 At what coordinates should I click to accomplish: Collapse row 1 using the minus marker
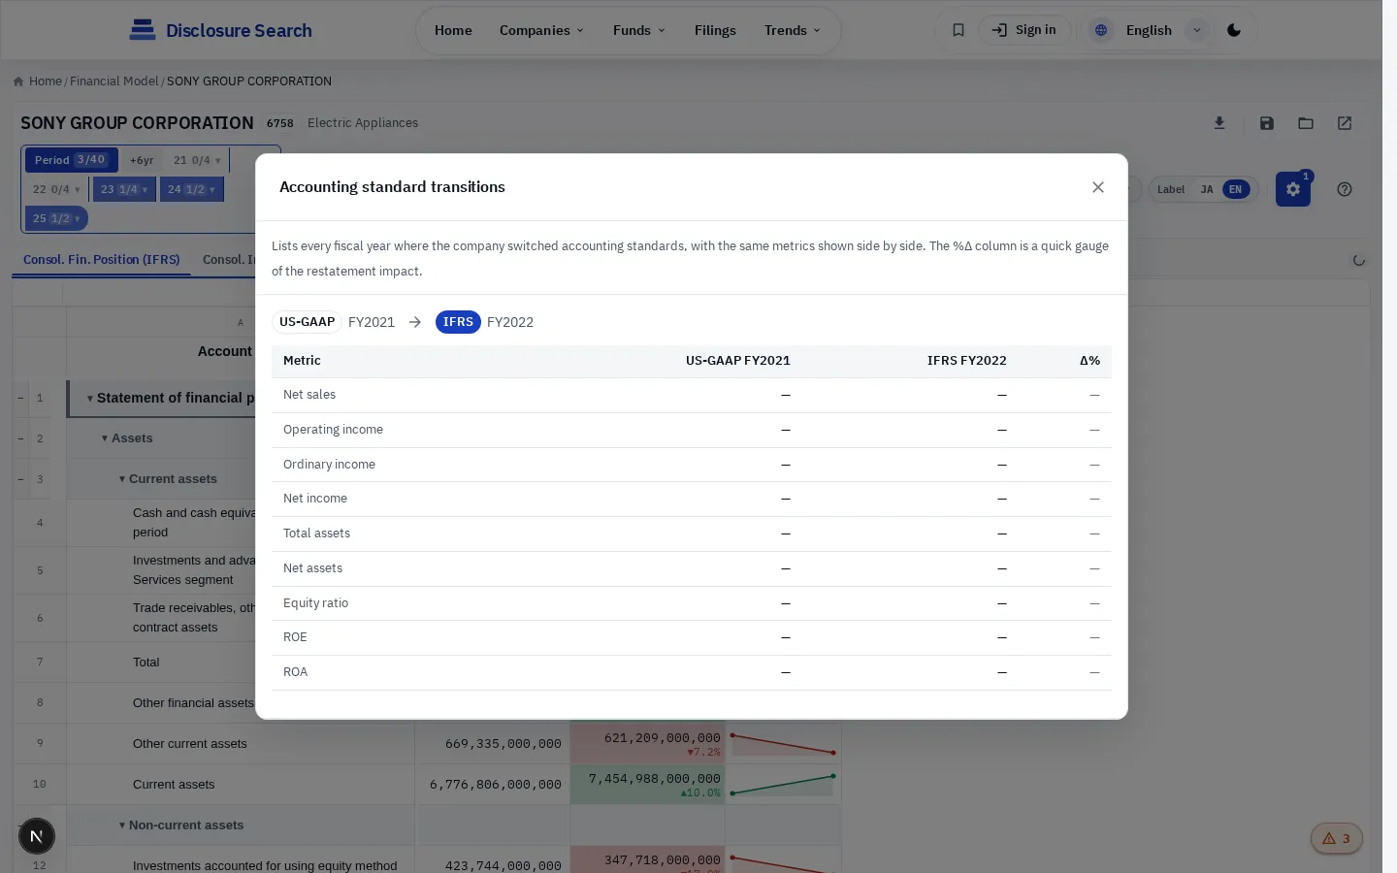click(x=20, y=398)
